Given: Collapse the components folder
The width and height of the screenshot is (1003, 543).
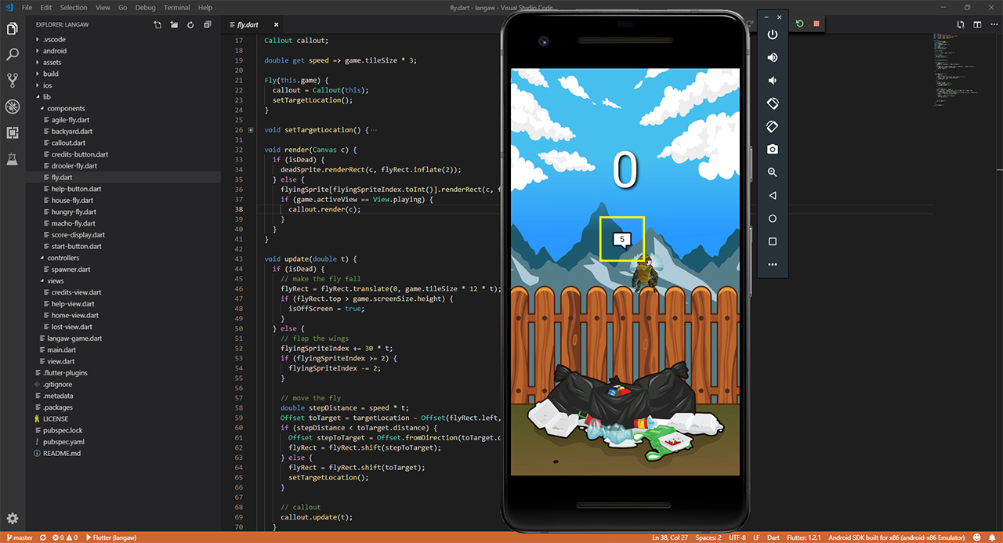Looking at the screenshot, I should [66, 108].
